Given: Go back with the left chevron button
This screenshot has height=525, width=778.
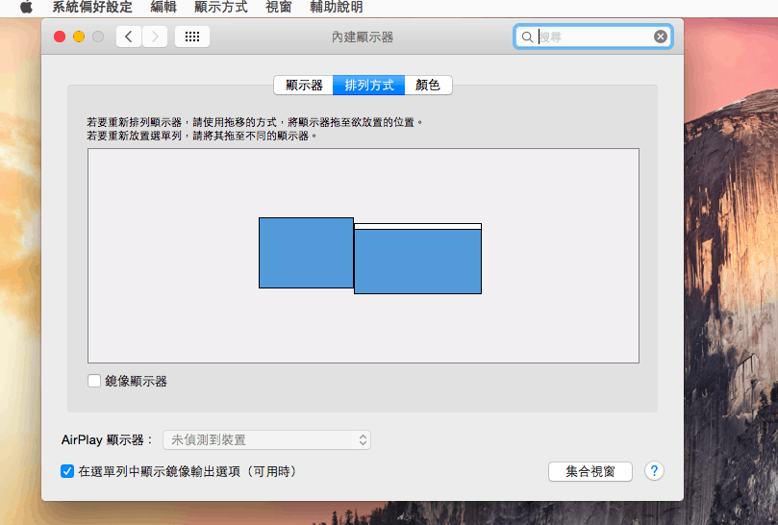Looking at the screenshot, I should 129,37.
